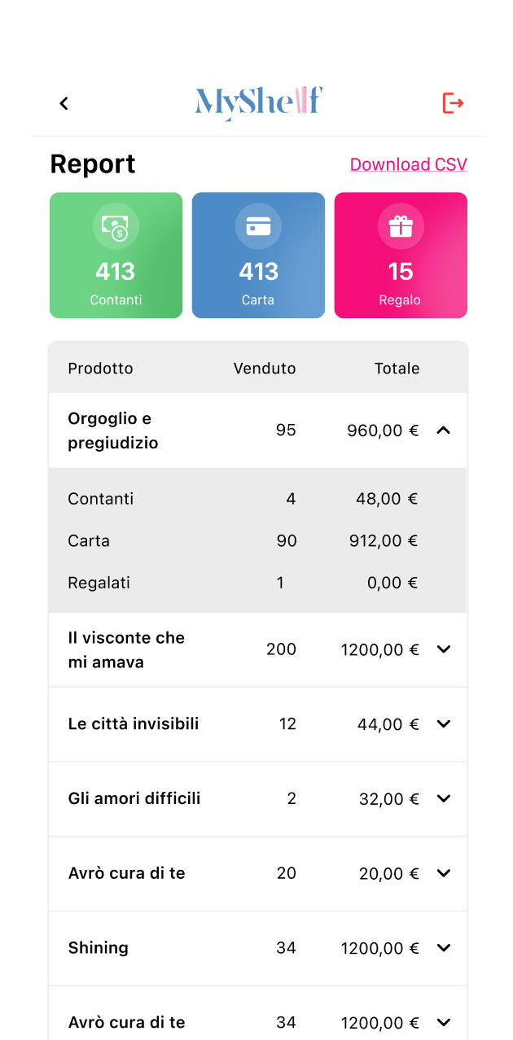This screenshot has width=513, height=1040.
Task: Collapse the Orgoglio e pregiudizio row
Action: (x=443, y=430)
